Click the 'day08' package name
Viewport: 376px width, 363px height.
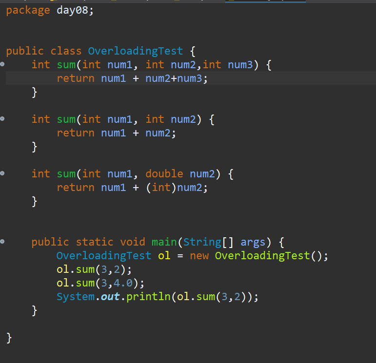click(72, 11)
